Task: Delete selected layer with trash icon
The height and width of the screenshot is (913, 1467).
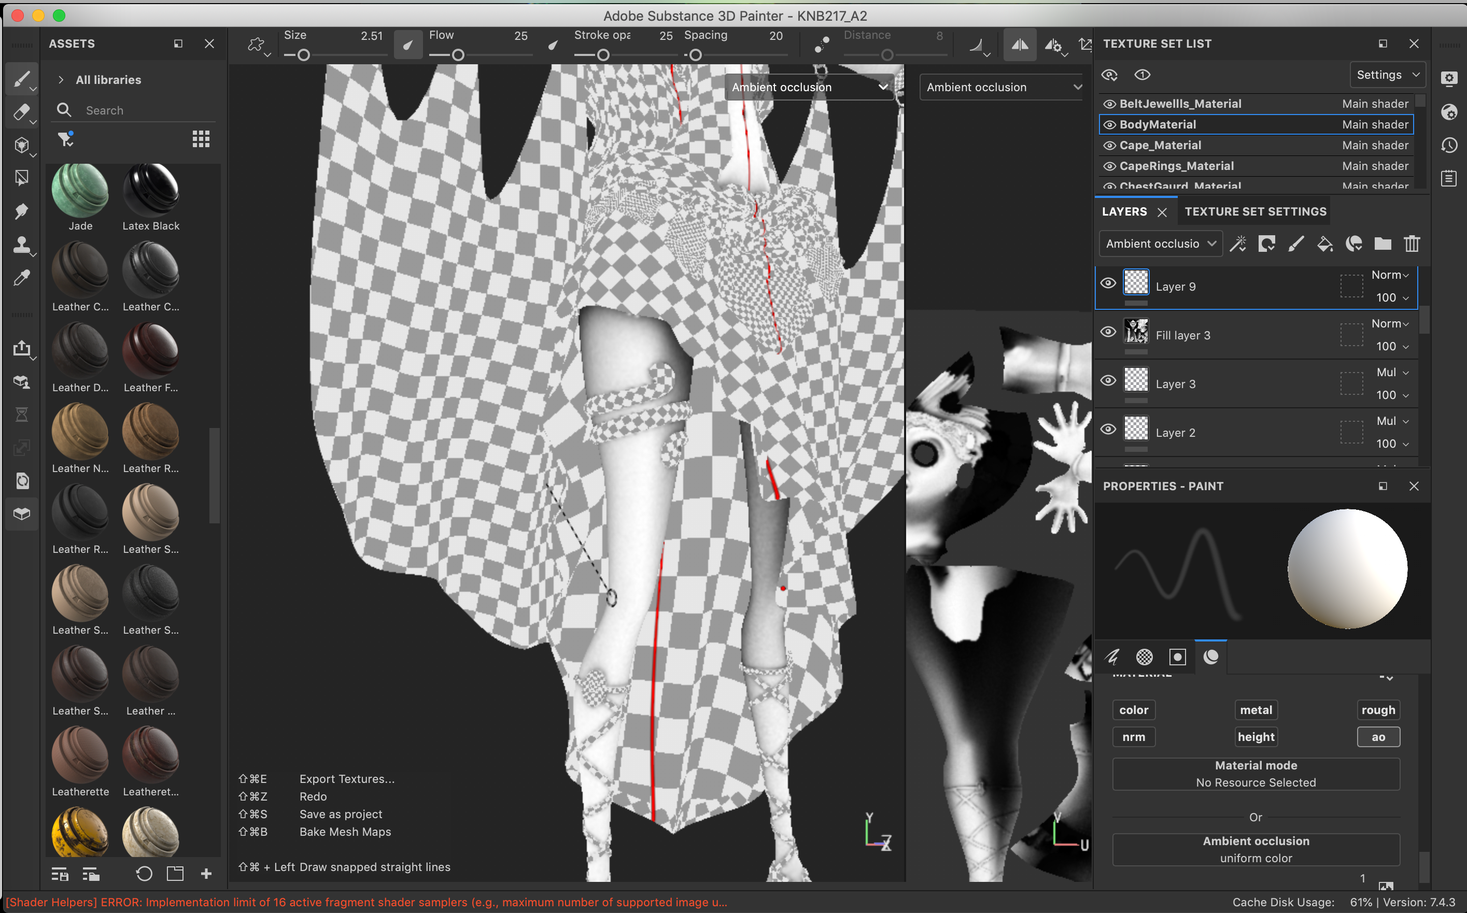Action: click(x=1412, y=244)
